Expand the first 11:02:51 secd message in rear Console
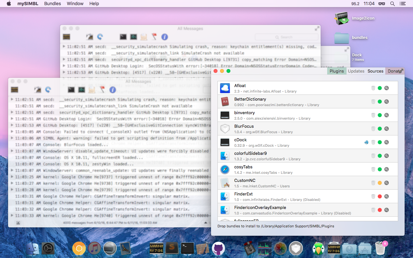This screenshot has width=413, height=258. (x=64, y=46)
